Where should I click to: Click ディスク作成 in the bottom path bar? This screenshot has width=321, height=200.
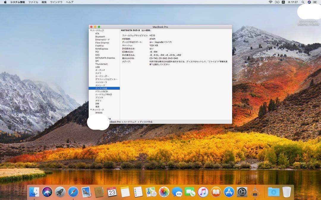point(146,122)
